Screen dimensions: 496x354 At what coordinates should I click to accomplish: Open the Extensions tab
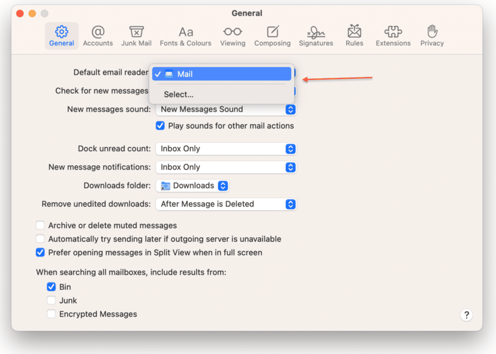tap(393, 36)
